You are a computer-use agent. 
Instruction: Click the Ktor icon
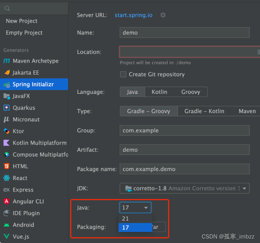(6, 131)
